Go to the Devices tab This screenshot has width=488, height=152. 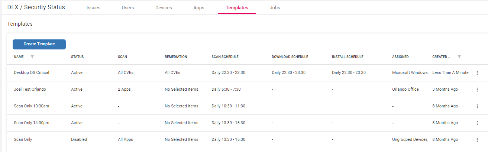(x=164, y=7)
